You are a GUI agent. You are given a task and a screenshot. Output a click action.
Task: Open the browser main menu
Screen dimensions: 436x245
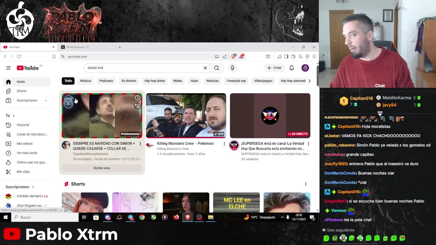[314, 56]
